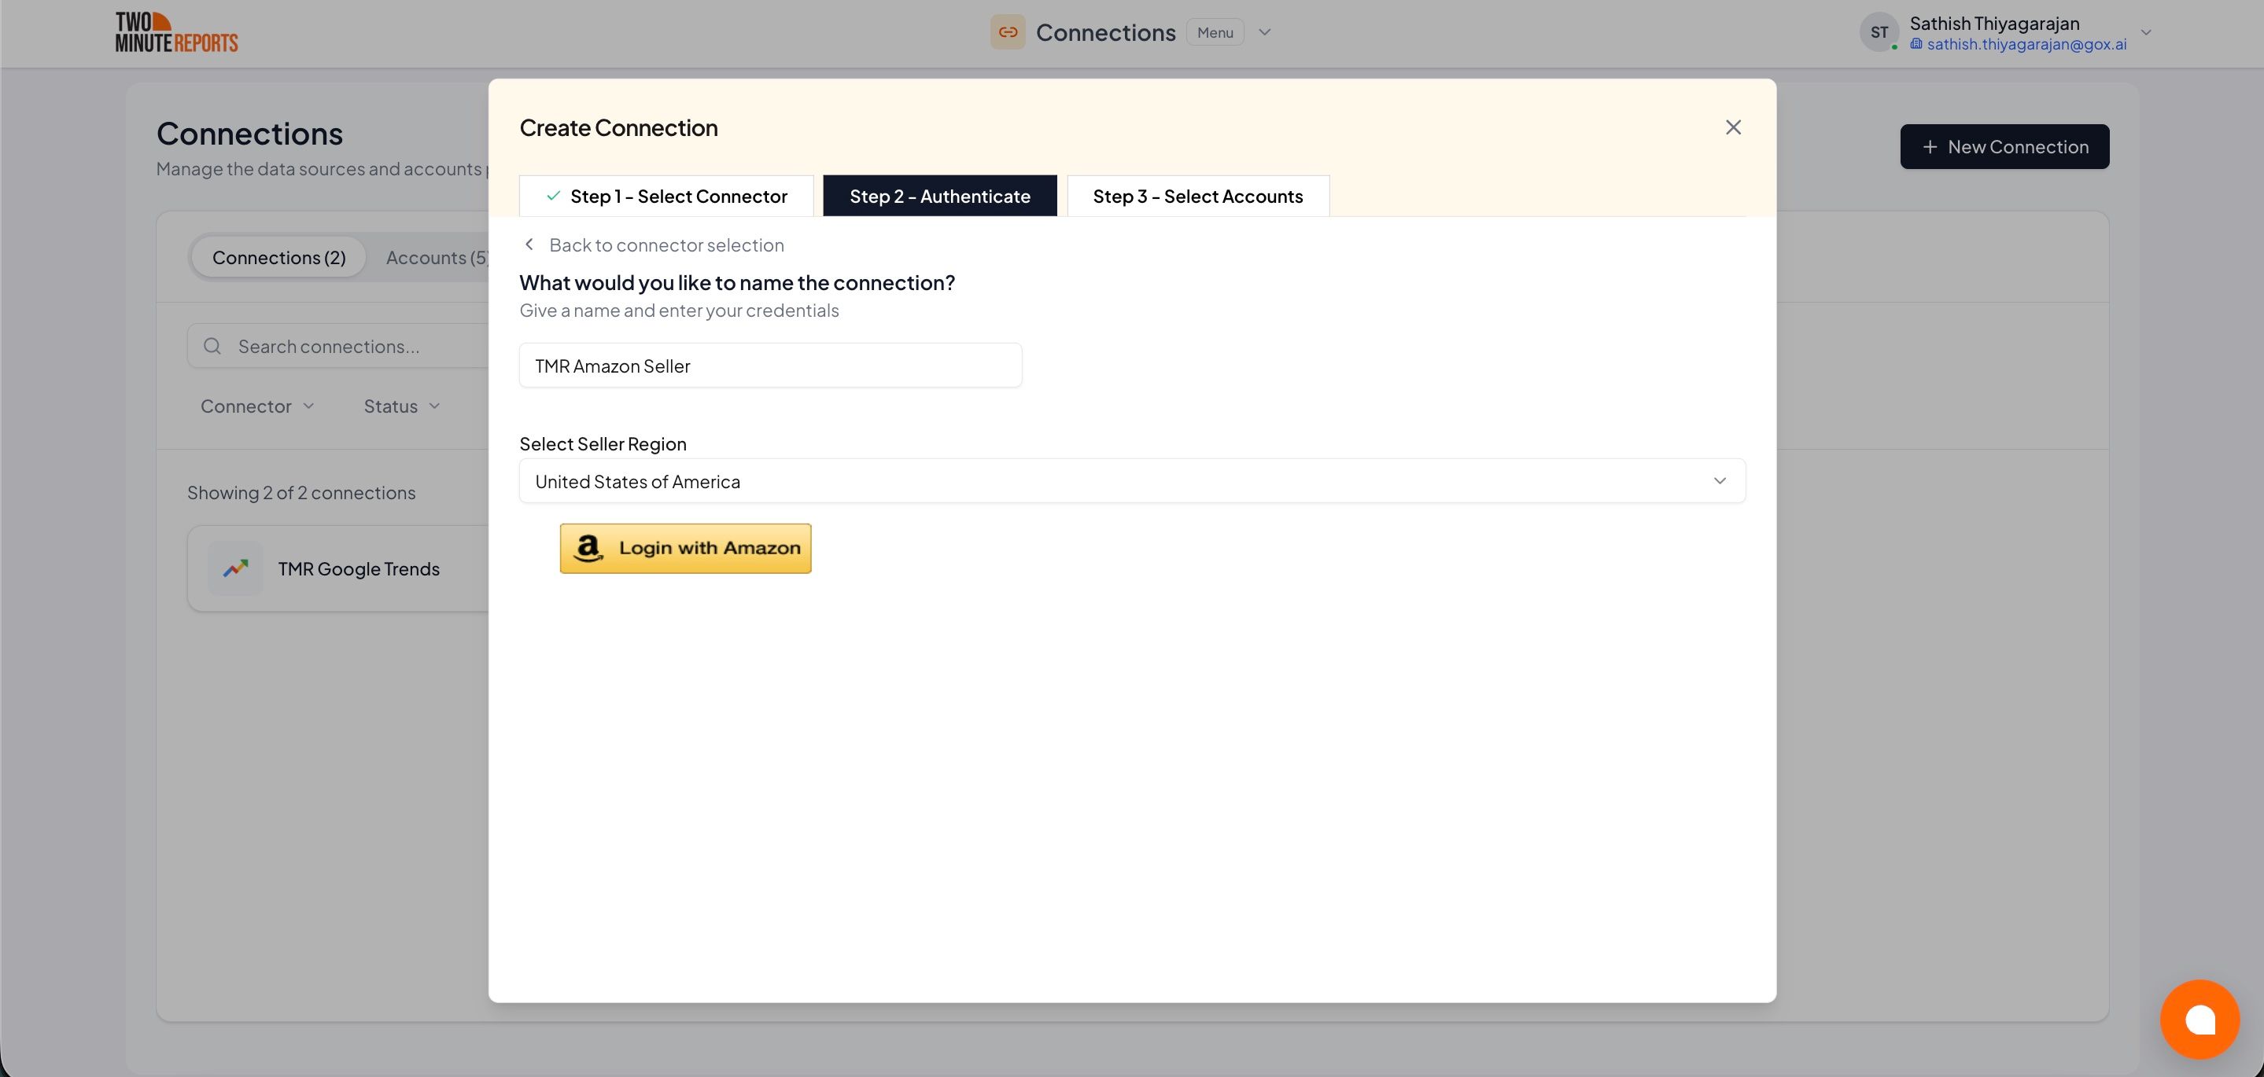Click the TMR Google Trends icon
The height and width of the screenshot is (1077, 2264).
(x=235, y=569)
